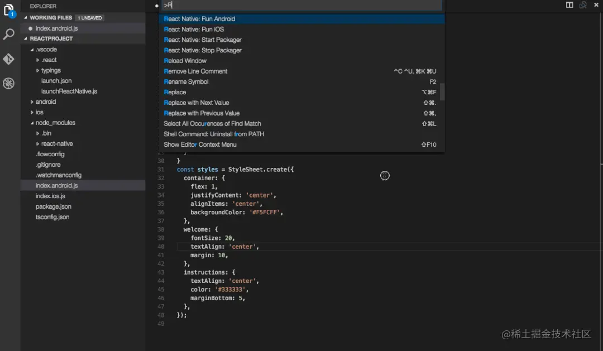
Task: Open tsconfig.json file
Action: (x=52, y=217)
